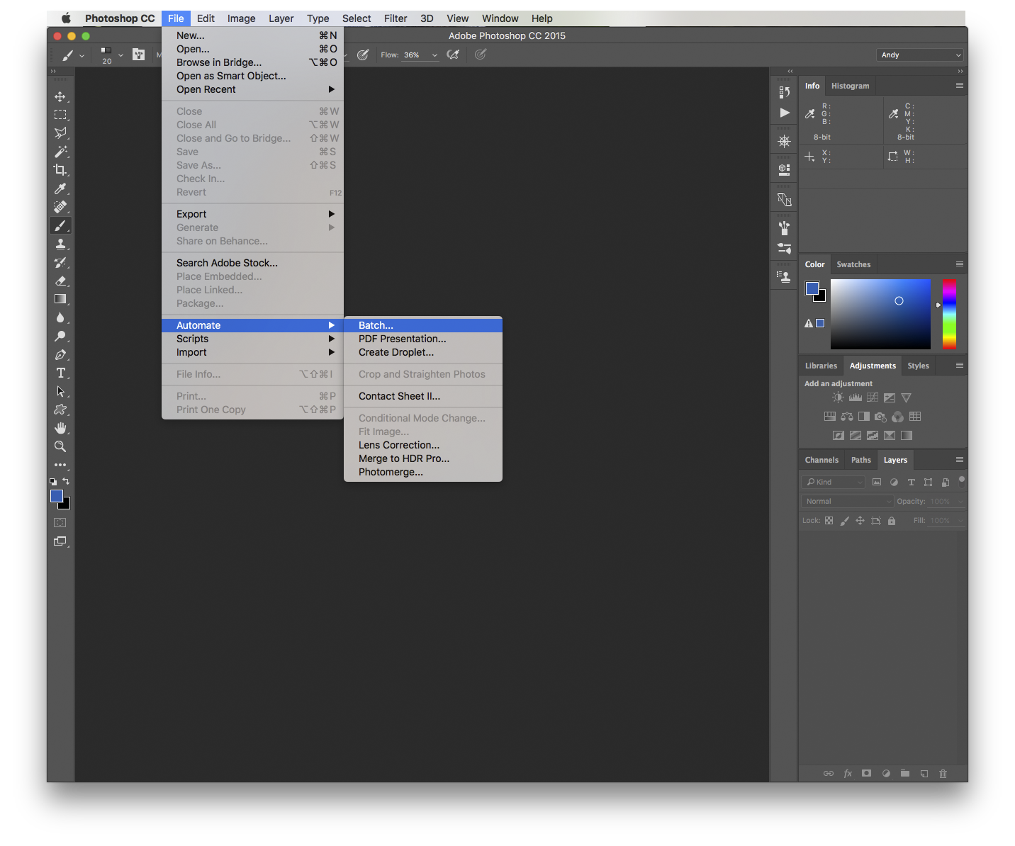Open the layer Opacity dropdown
The image size is (1015, 846).
click(960, 502)
